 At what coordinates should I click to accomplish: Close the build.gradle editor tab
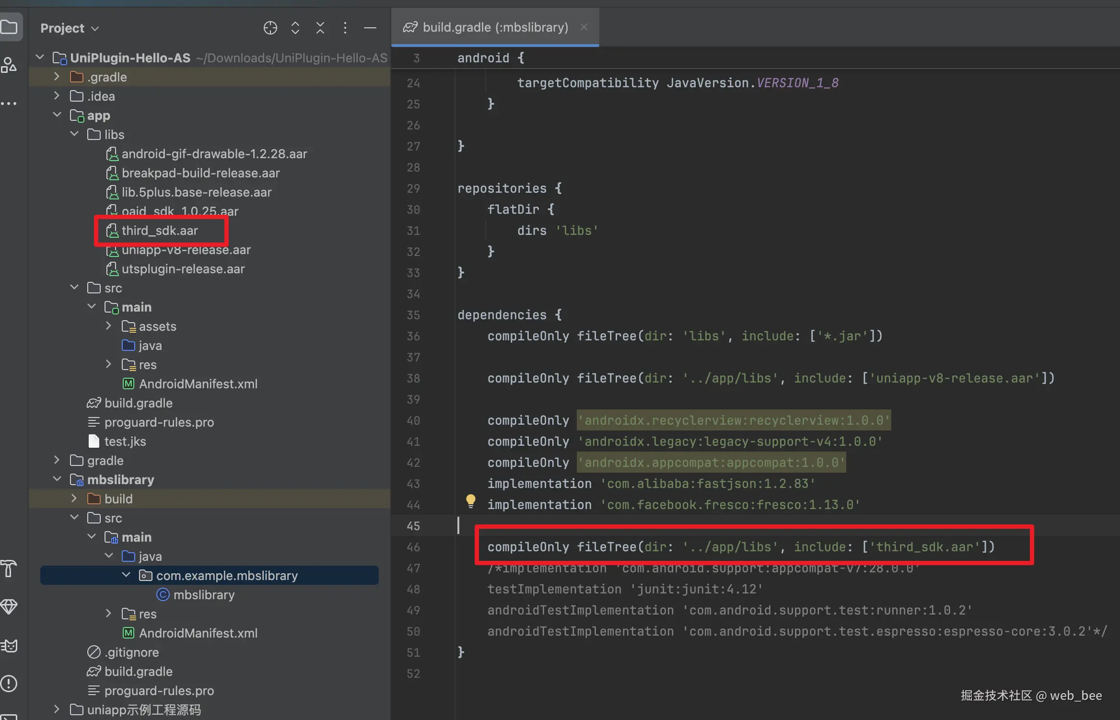tap(583, 27)
